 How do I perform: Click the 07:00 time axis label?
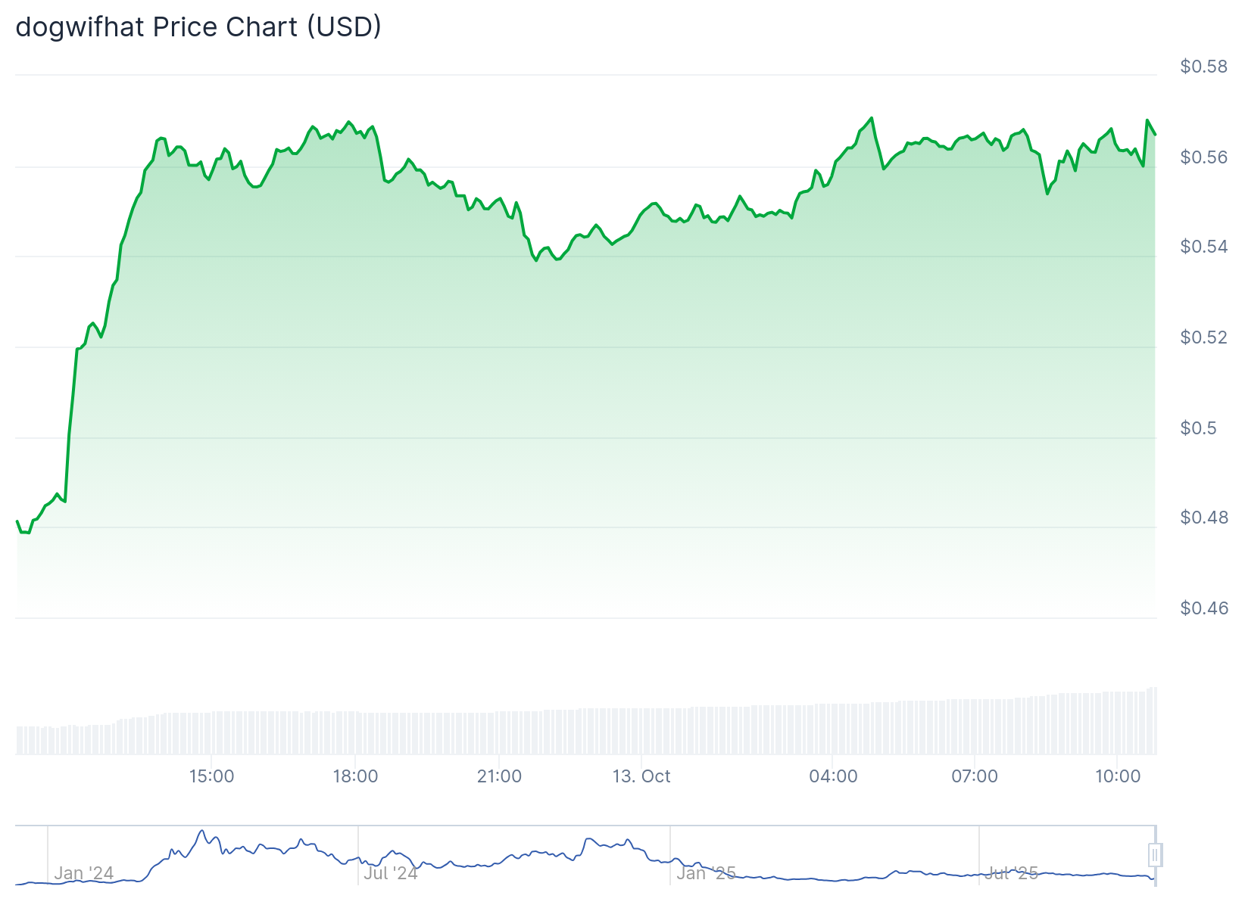(x=975, y=776)
